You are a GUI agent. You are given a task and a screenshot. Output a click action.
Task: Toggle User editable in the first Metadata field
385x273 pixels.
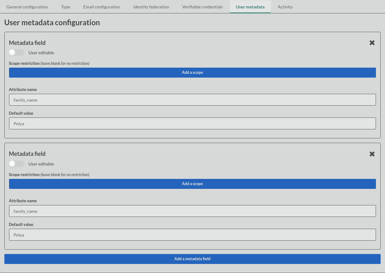coord(17,53)
